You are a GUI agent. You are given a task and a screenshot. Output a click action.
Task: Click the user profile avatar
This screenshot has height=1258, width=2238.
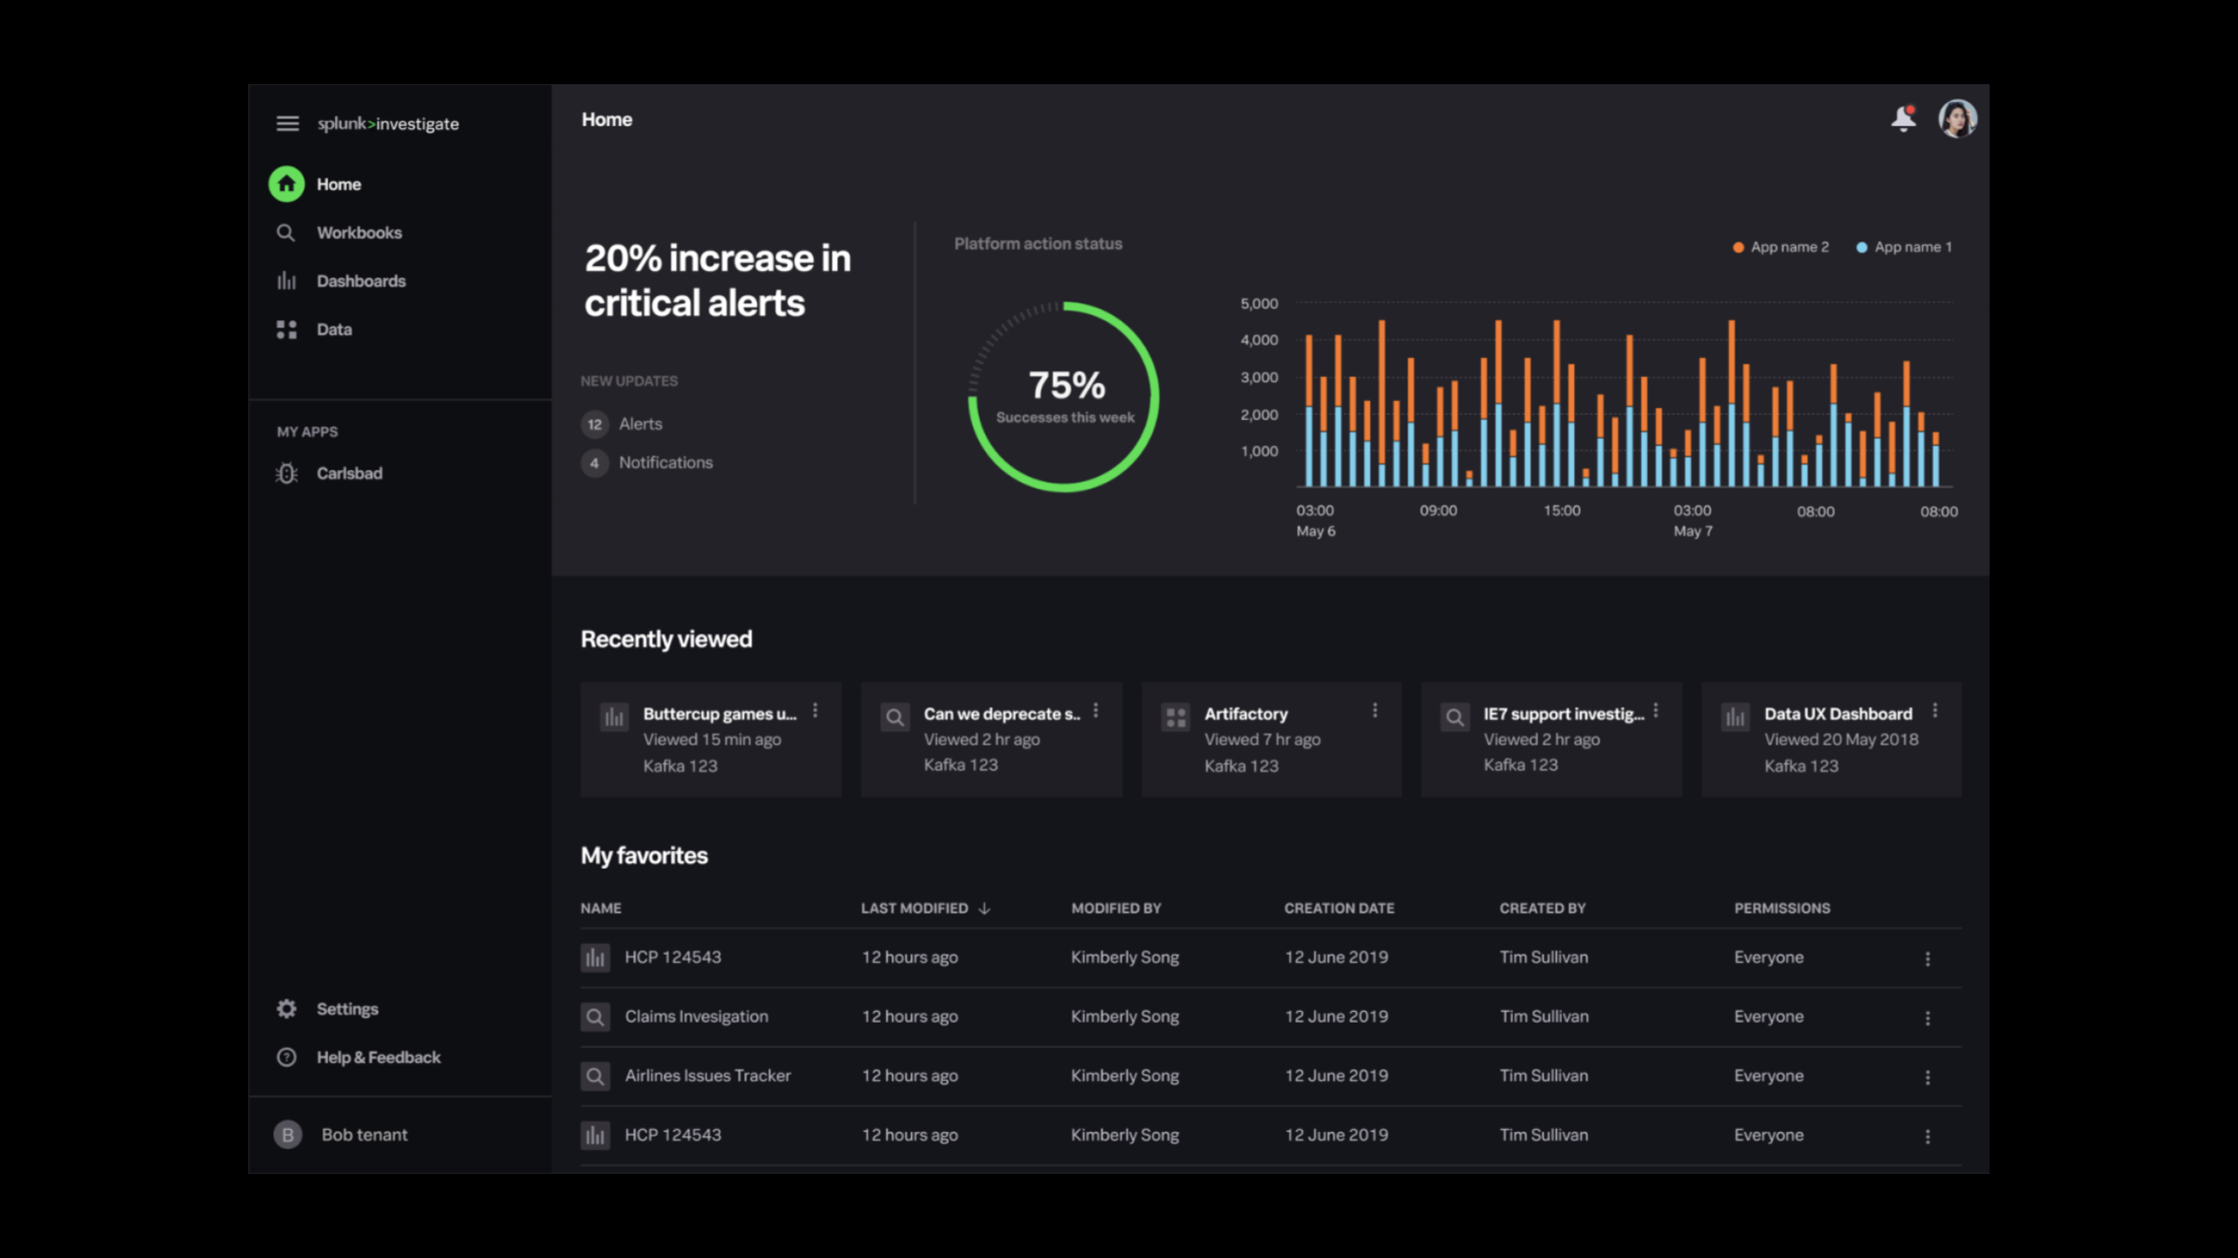(x=1957, y=119)
